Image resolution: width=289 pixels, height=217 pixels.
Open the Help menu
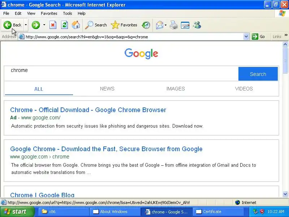[82, 13]
